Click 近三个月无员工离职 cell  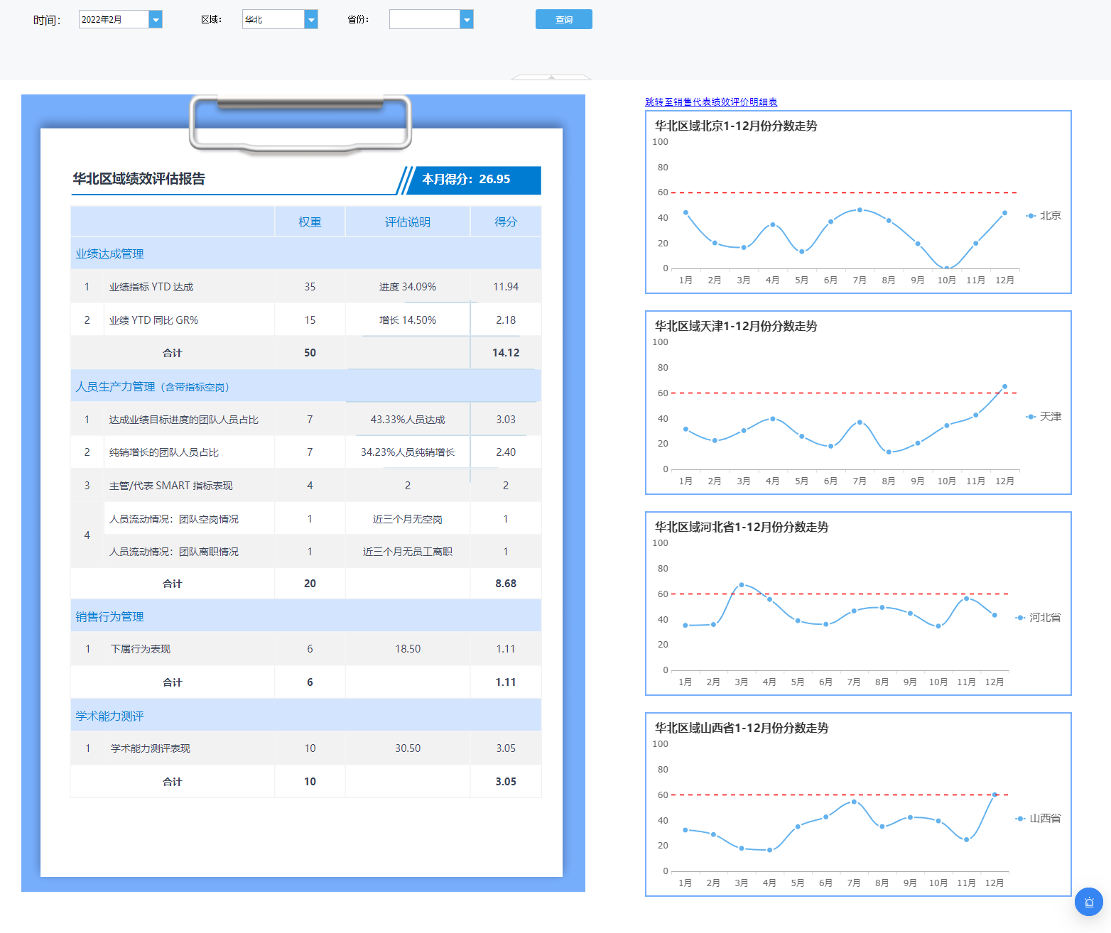tap(408, 552)
